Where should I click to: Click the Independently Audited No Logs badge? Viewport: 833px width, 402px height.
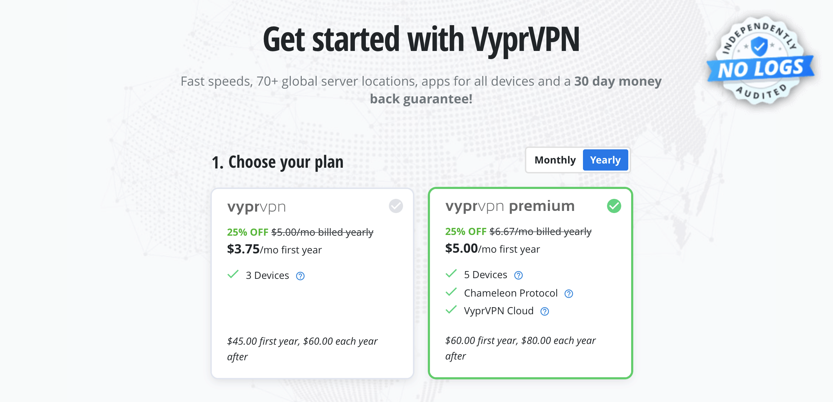(x=760, y=60)
